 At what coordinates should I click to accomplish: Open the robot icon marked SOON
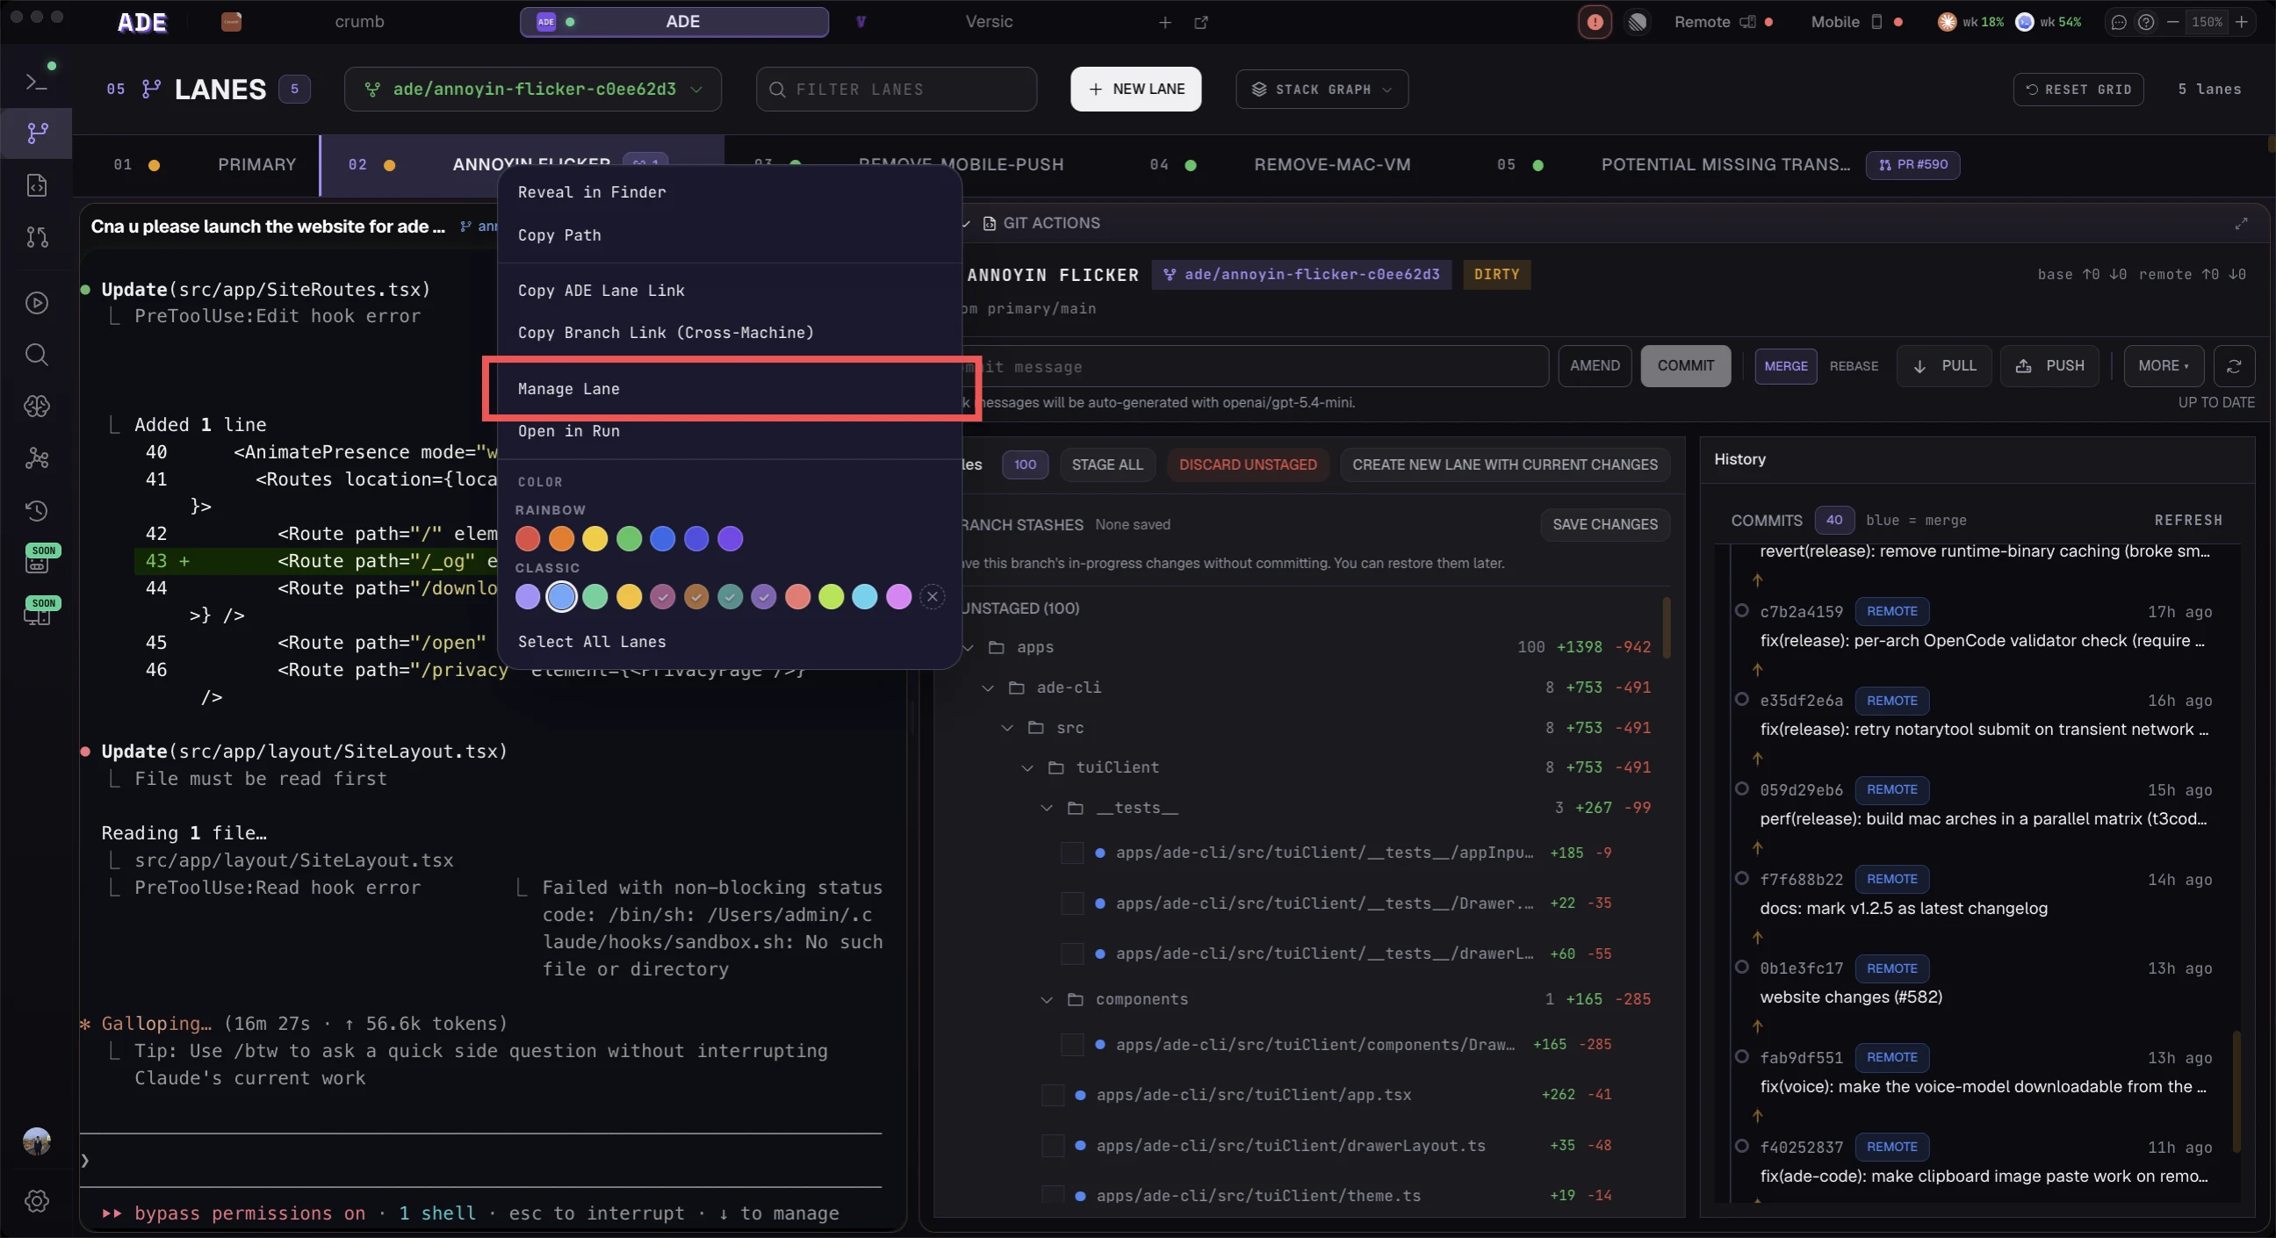pyautogui.click(x=38, y=559)
